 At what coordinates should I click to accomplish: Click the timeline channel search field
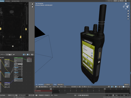tap(43, 89)
